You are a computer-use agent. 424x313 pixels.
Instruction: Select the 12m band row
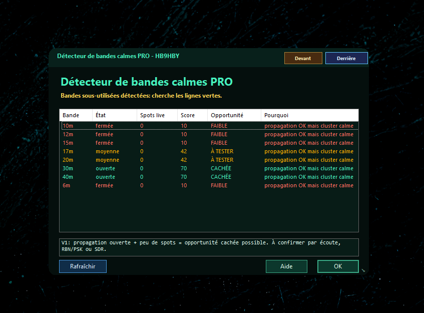pos(209,134)
